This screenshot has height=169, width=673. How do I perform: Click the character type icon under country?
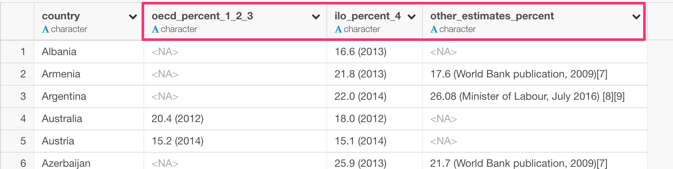pyautogui.click(x=46, y=29)
